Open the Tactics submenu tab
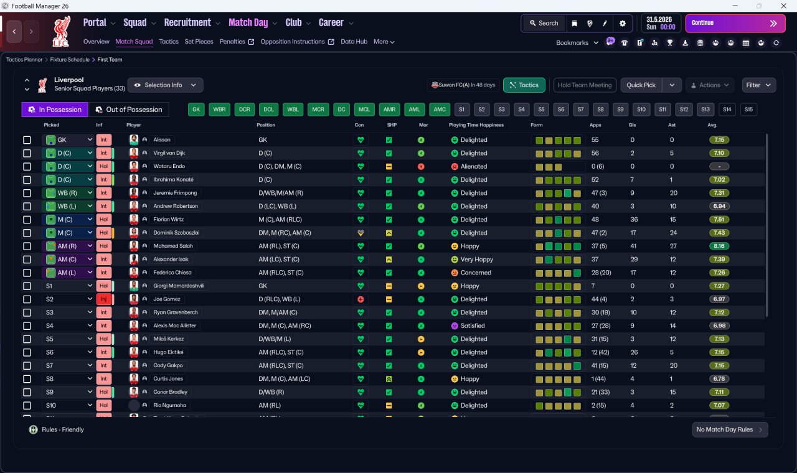 click(x=168, y=42)
